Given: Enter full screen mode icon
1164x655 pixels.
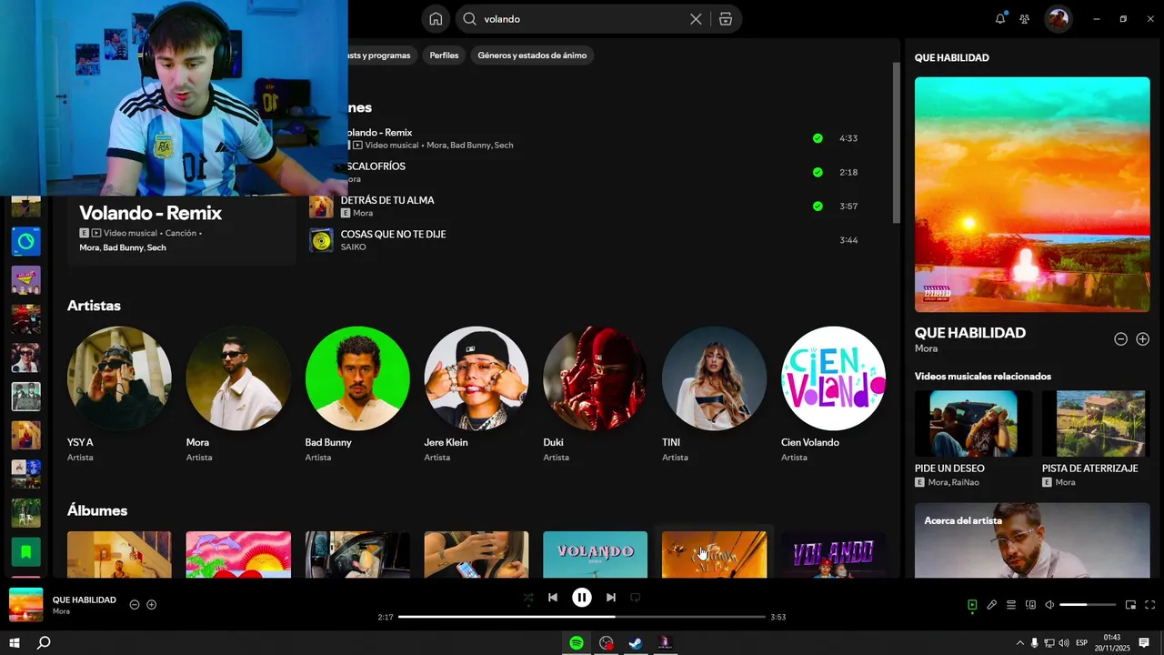Looking at the screenshot, I should click(x=1149, y=605).
